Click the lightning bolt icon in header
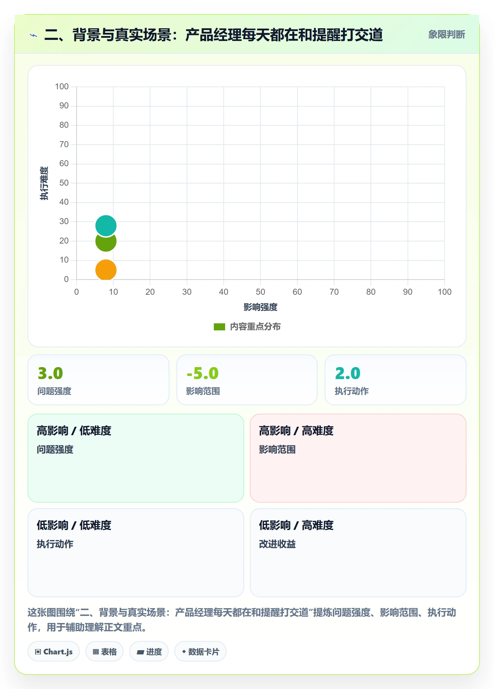This screenshot has width=494, height=689. pos(34,35)
